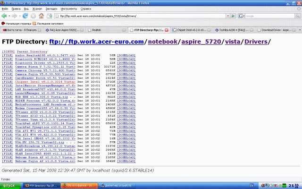The image size is (302, 189).
Task: Switch to the downloads taskbar button
Action: pyautogui.click(x=79, y=186)
